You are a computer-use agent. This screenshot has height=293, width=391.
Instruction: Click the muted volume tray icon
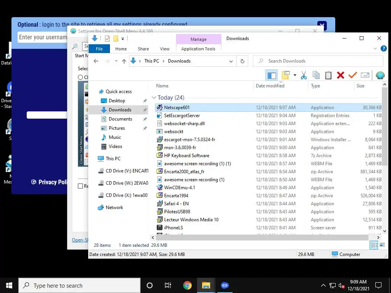pyautogui.click(x=341, y=285)
